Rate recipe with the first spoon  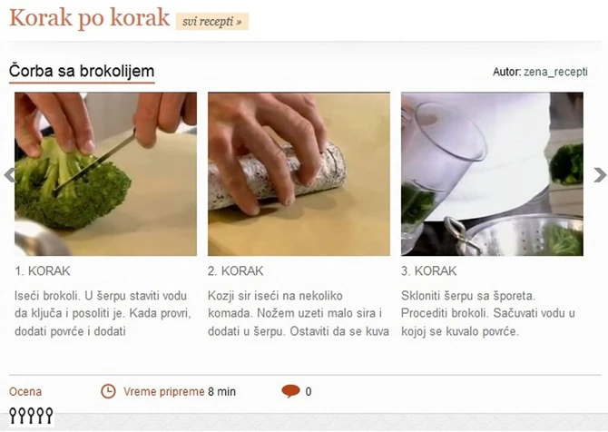point(14,416)
